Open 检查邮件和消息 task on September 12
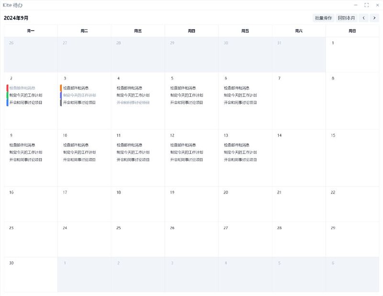Viewport: 383px width, 296px height. pos(183,145)
